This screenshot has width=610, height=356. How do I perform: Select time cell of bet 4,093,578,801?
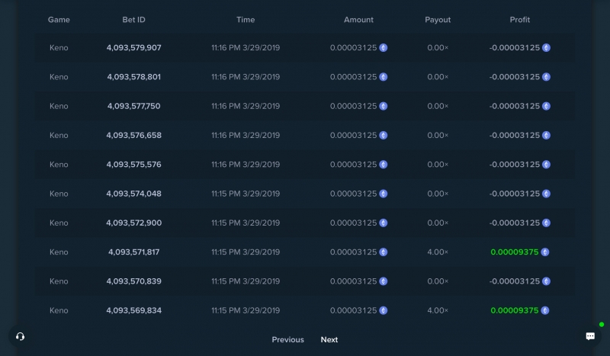[246, 77]
